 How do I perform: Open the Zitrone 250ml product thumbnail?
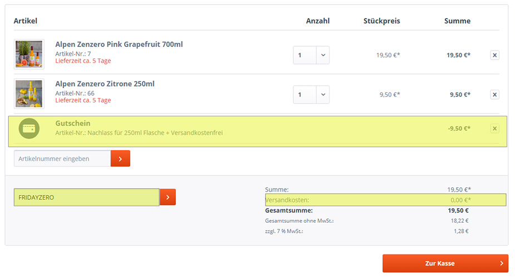[x=29, y=94]
